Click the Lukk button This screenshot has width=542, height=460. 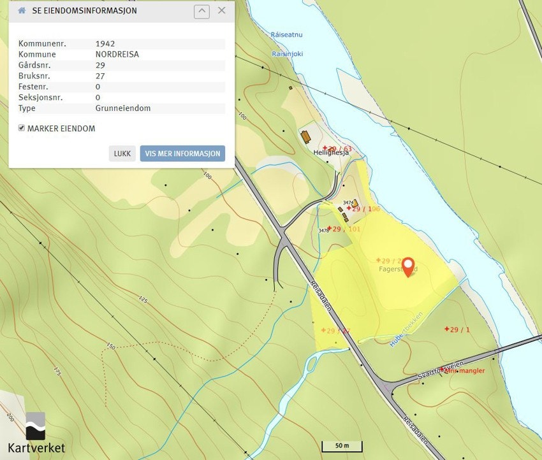pos(122,154)
